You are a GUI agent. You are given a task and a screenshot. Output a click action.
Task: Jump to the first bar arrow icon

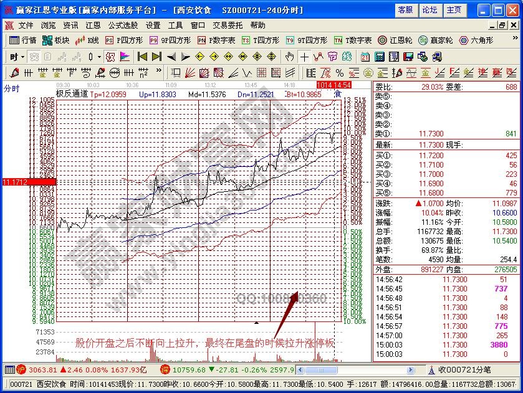tap(142, 56)
